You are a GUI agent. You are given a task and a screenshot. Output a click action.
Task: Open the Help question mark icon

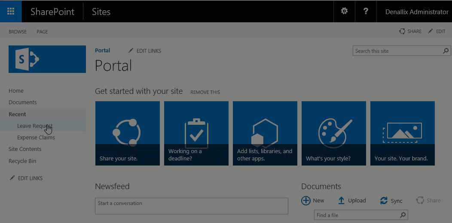coord(366,11)
